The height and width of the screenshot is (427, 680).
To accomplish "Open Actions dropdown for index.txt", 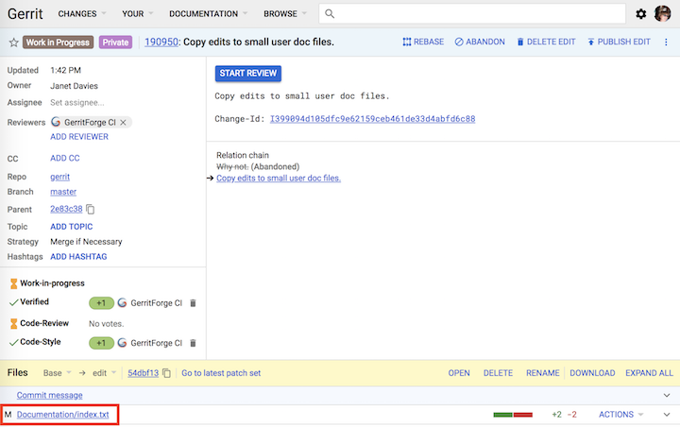I will [x=620, y=414].
